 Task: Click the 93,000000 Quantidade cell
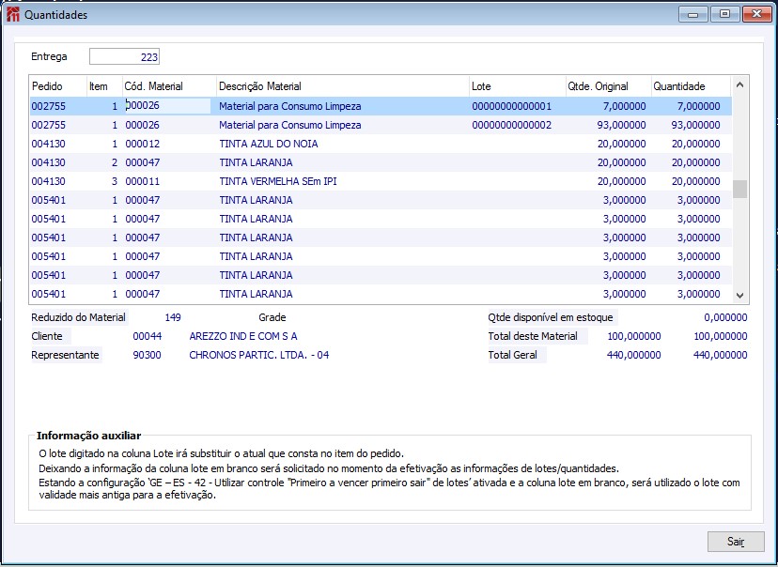click(x=691, y=125)
